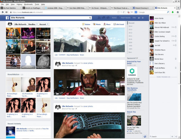Open Iron Man face cover photo

[89, 82]
